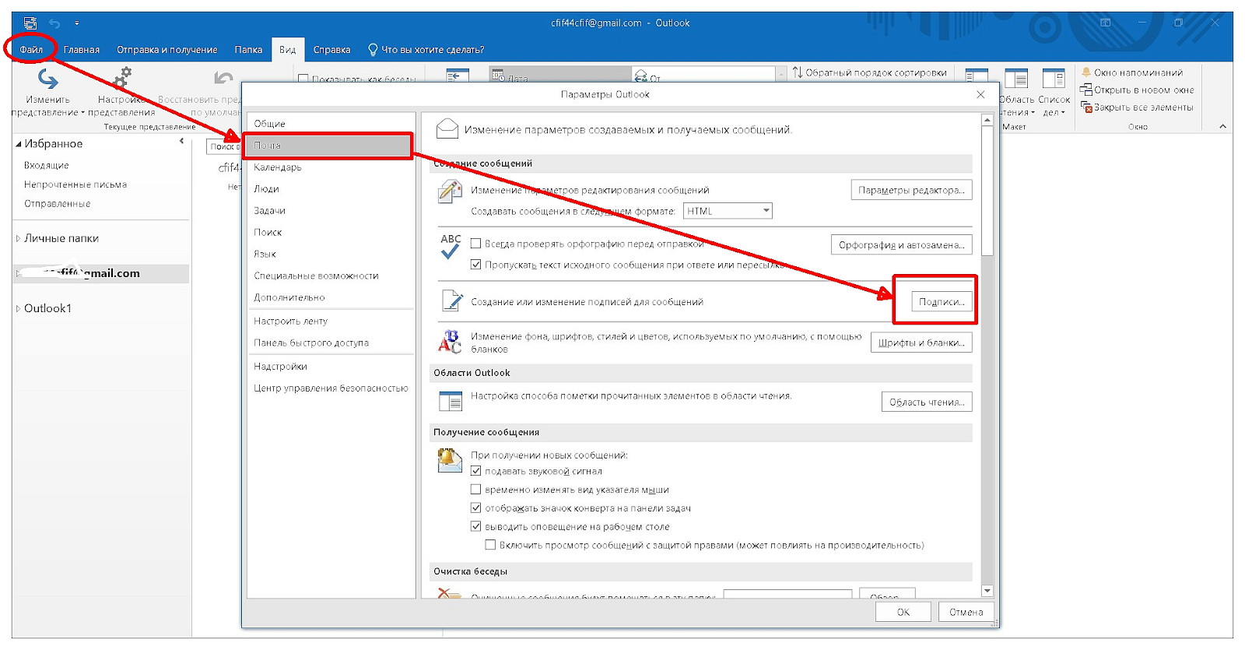Toggle Всегда проверять орфографию перед отправкой

pyautogui.click(x=475, y=244)
